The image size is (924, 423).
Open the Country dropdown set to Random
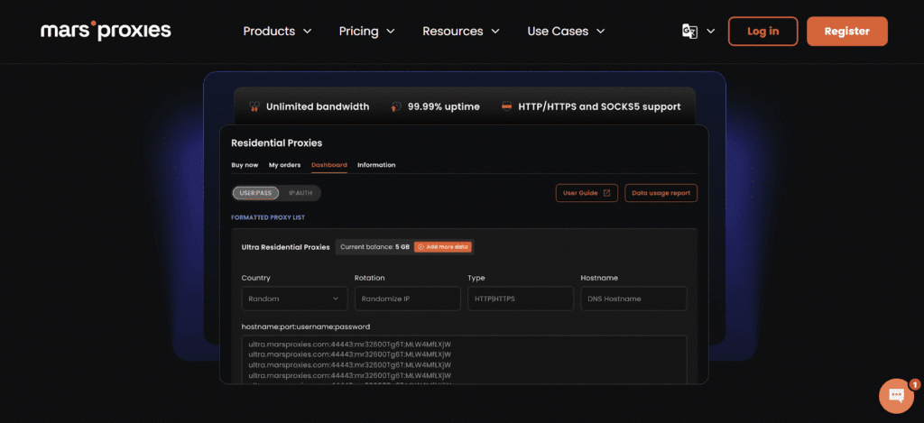(294, 299)
